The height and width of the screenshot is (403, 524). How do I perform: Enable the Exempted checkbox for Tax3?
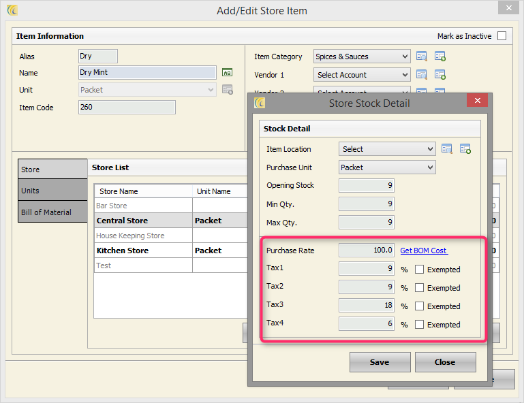click(x=420, y=306)
